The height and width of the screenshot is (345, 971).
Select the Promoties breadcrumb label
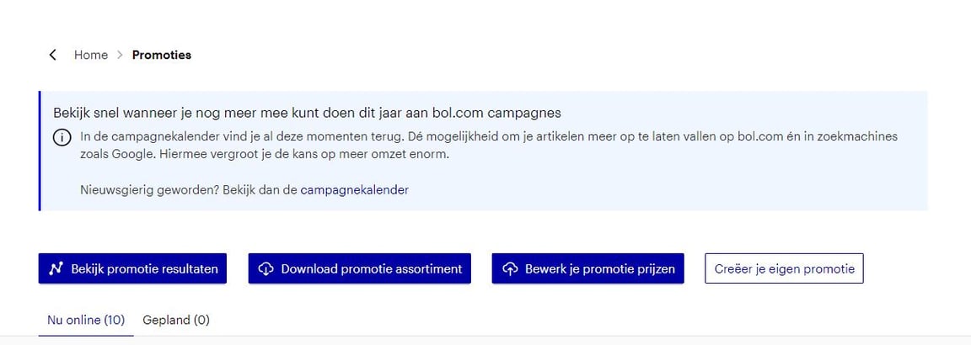pyautogui.click(x=162, y=55)
